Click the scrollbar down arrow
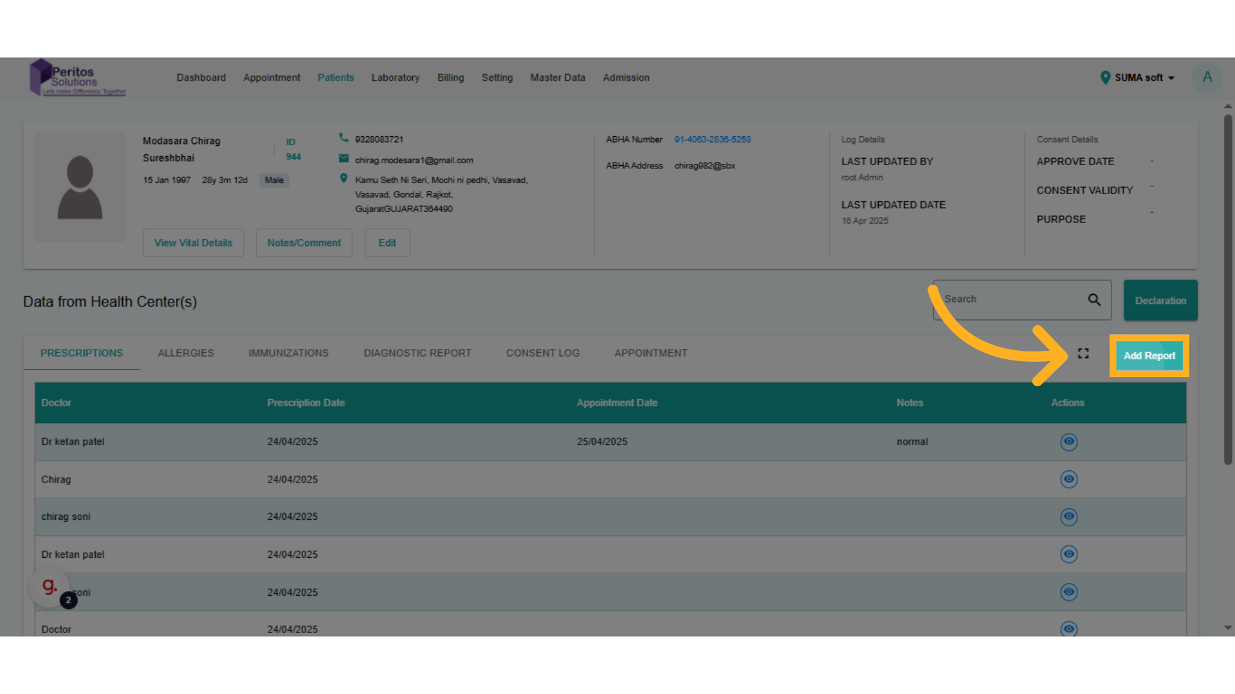The width and height of the screenshot is (1235, 694). (x=1228, y=628)
